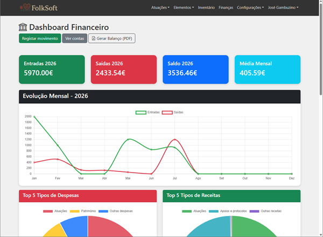Click the Dez label on chart axis

click(292, 178)
